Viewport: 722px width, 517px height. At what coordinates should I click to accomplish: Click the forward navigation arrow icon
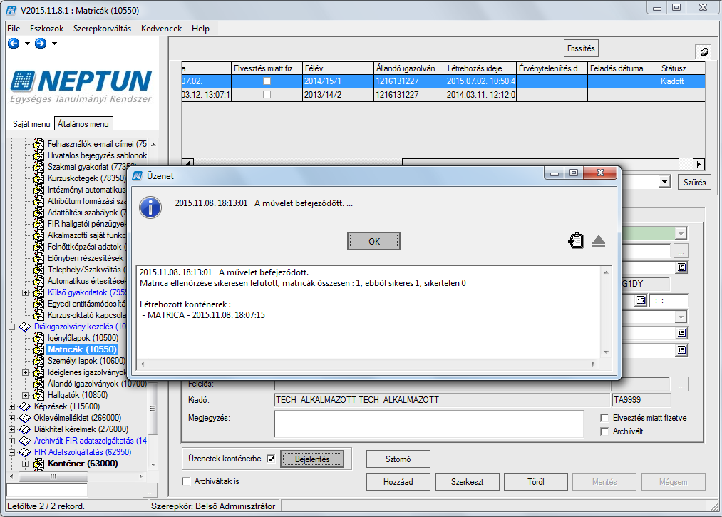pyautogui.click(x=41, y=43)
